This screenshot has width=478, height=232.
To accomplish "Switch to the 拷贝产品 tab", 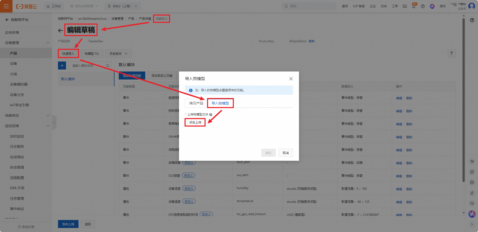I will click(x=196, y=103).
